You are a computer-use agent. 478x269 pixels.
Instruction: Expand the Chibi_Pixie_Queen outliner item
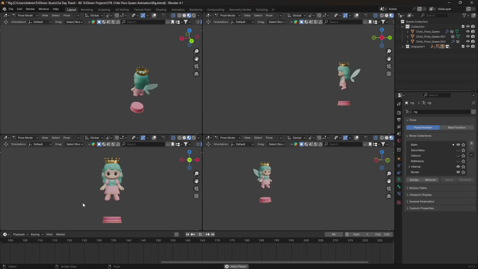coord(408,32)
